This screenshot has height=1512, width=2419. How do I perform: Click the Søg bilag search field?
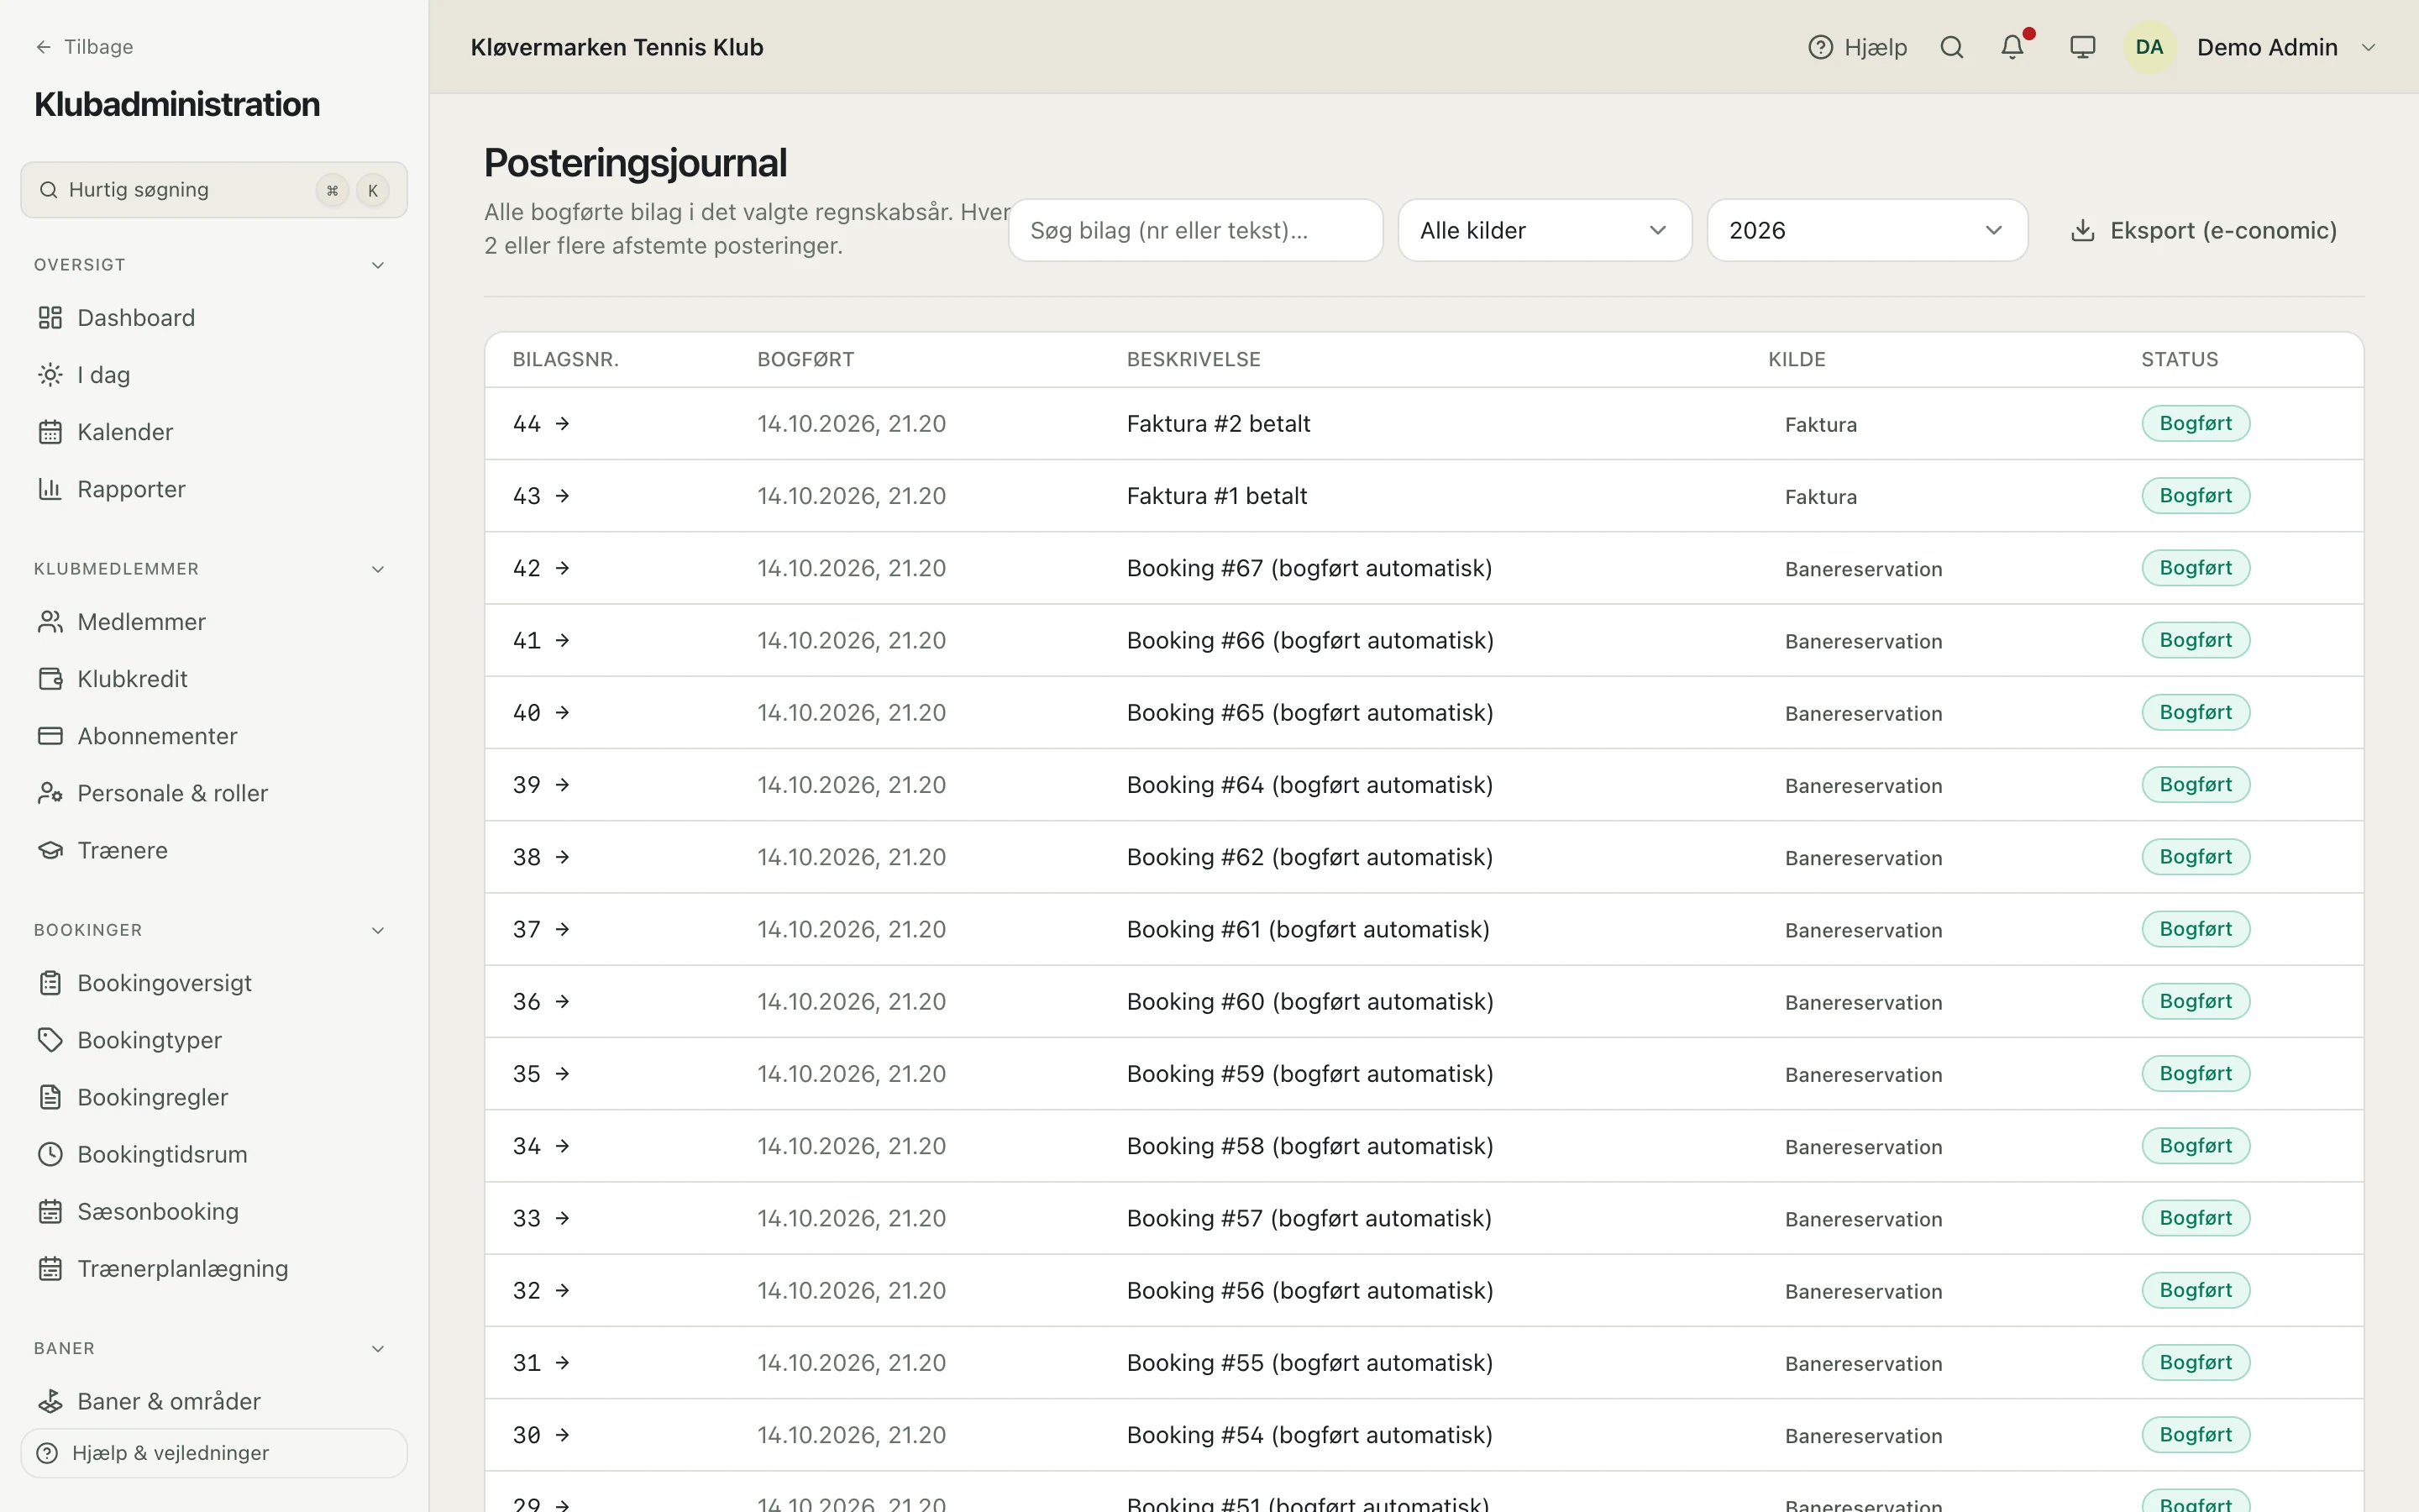[x=1195, y=230]
